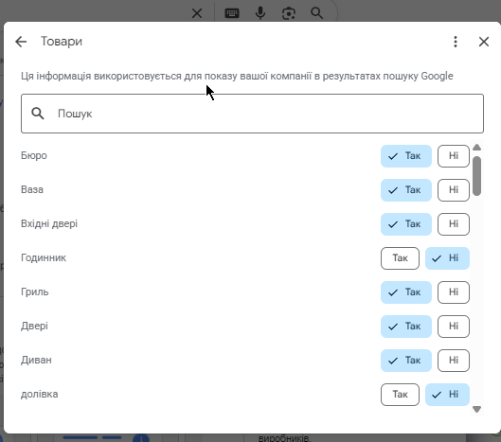Click the scrollbar down arrow
The width and height of the screenshot is (501, 442).
pos(476,409)
